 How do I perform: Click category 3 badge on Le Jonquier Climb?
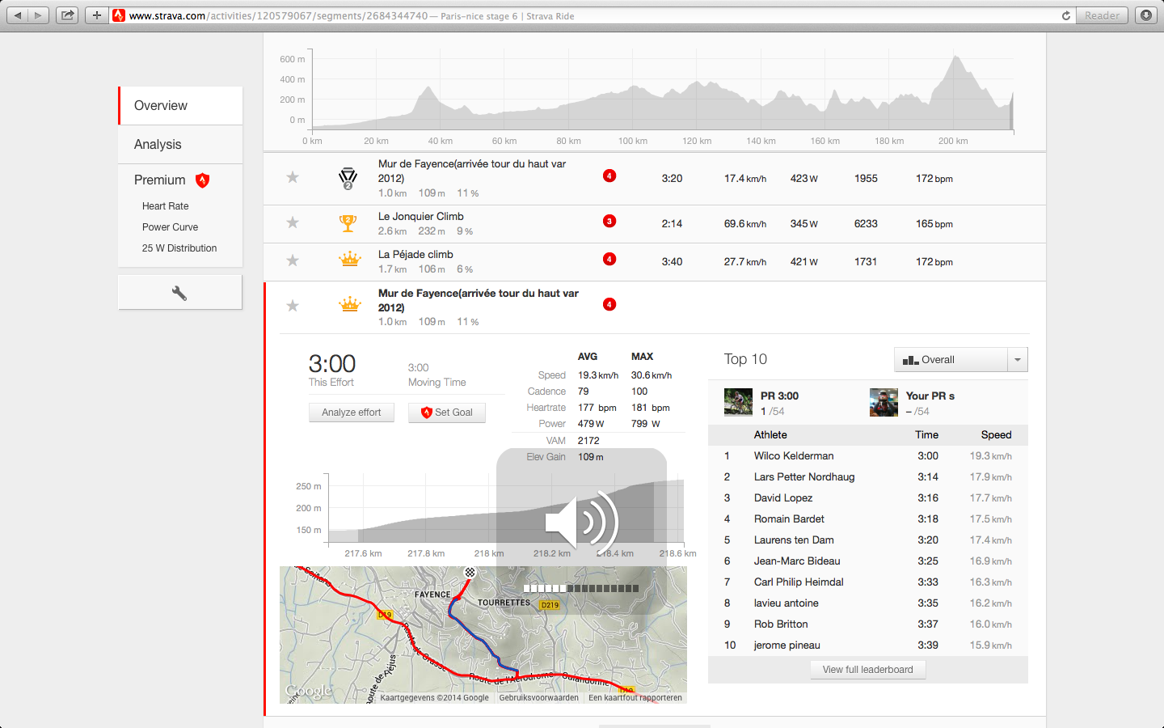click(609, 221)
